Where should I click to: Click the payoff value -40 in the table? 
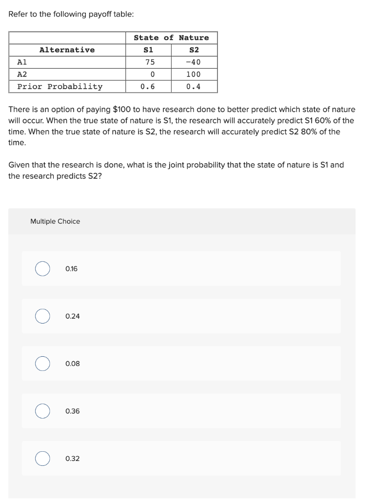click(x=195, y=61)
